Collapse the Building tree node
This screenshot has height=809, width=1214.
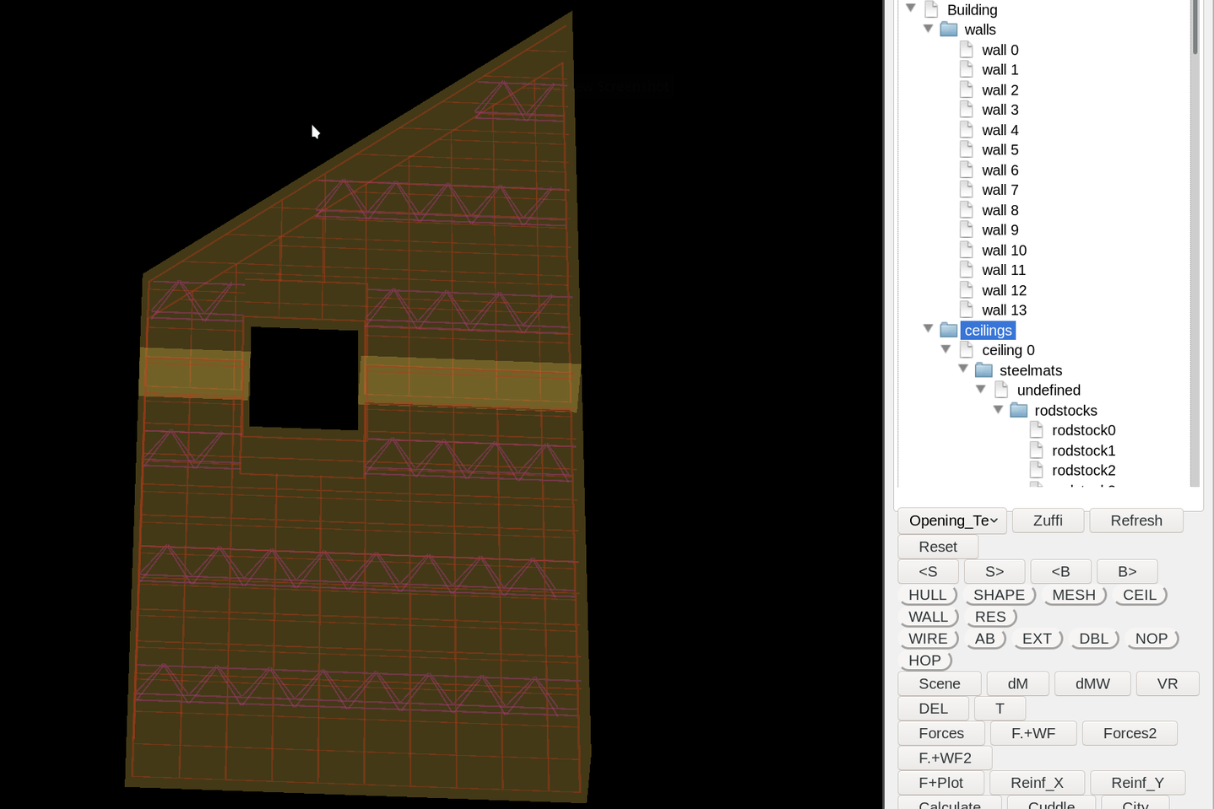coord(911,8)
